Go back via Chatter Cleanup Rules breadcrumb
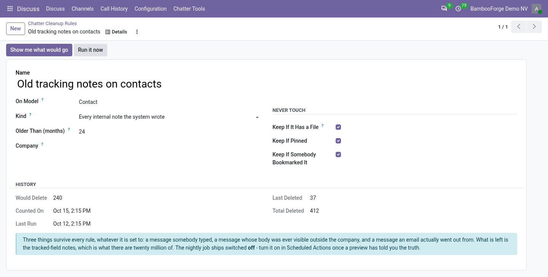548x277 pixels. click(x=53, y=24)
